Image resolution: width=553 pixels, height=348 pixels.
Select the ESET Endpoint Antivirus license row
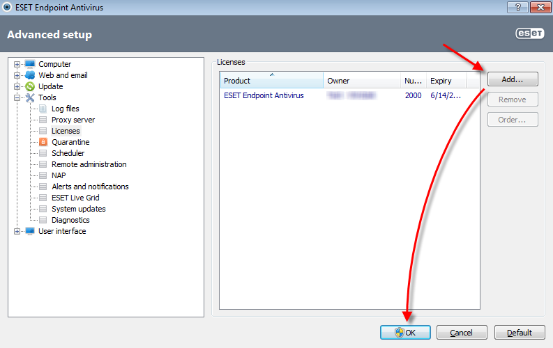click(349, 95)
